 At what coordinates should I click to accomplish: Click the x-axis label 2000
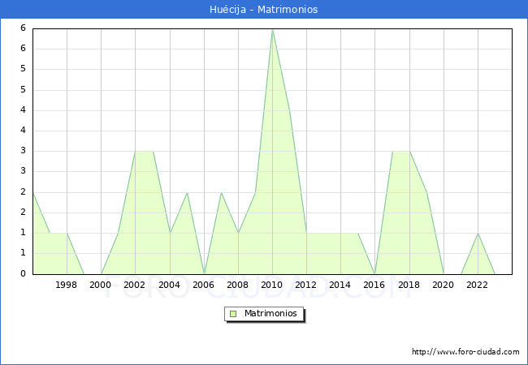[101, 285]
